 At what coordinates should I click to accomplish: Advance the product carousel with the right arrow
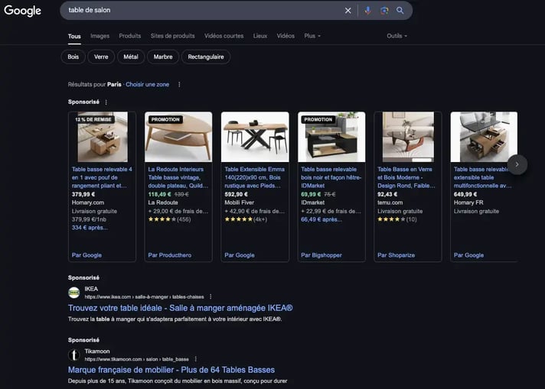[517, 164]
